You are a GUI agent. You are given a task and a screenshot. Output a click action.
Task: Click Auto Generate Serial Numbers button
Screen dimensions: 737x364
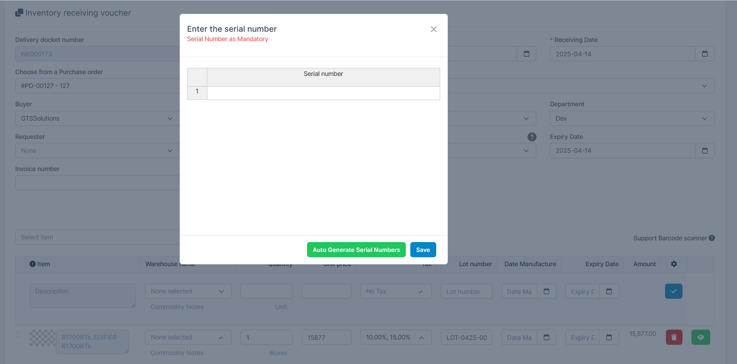click(x=356, y=250)
